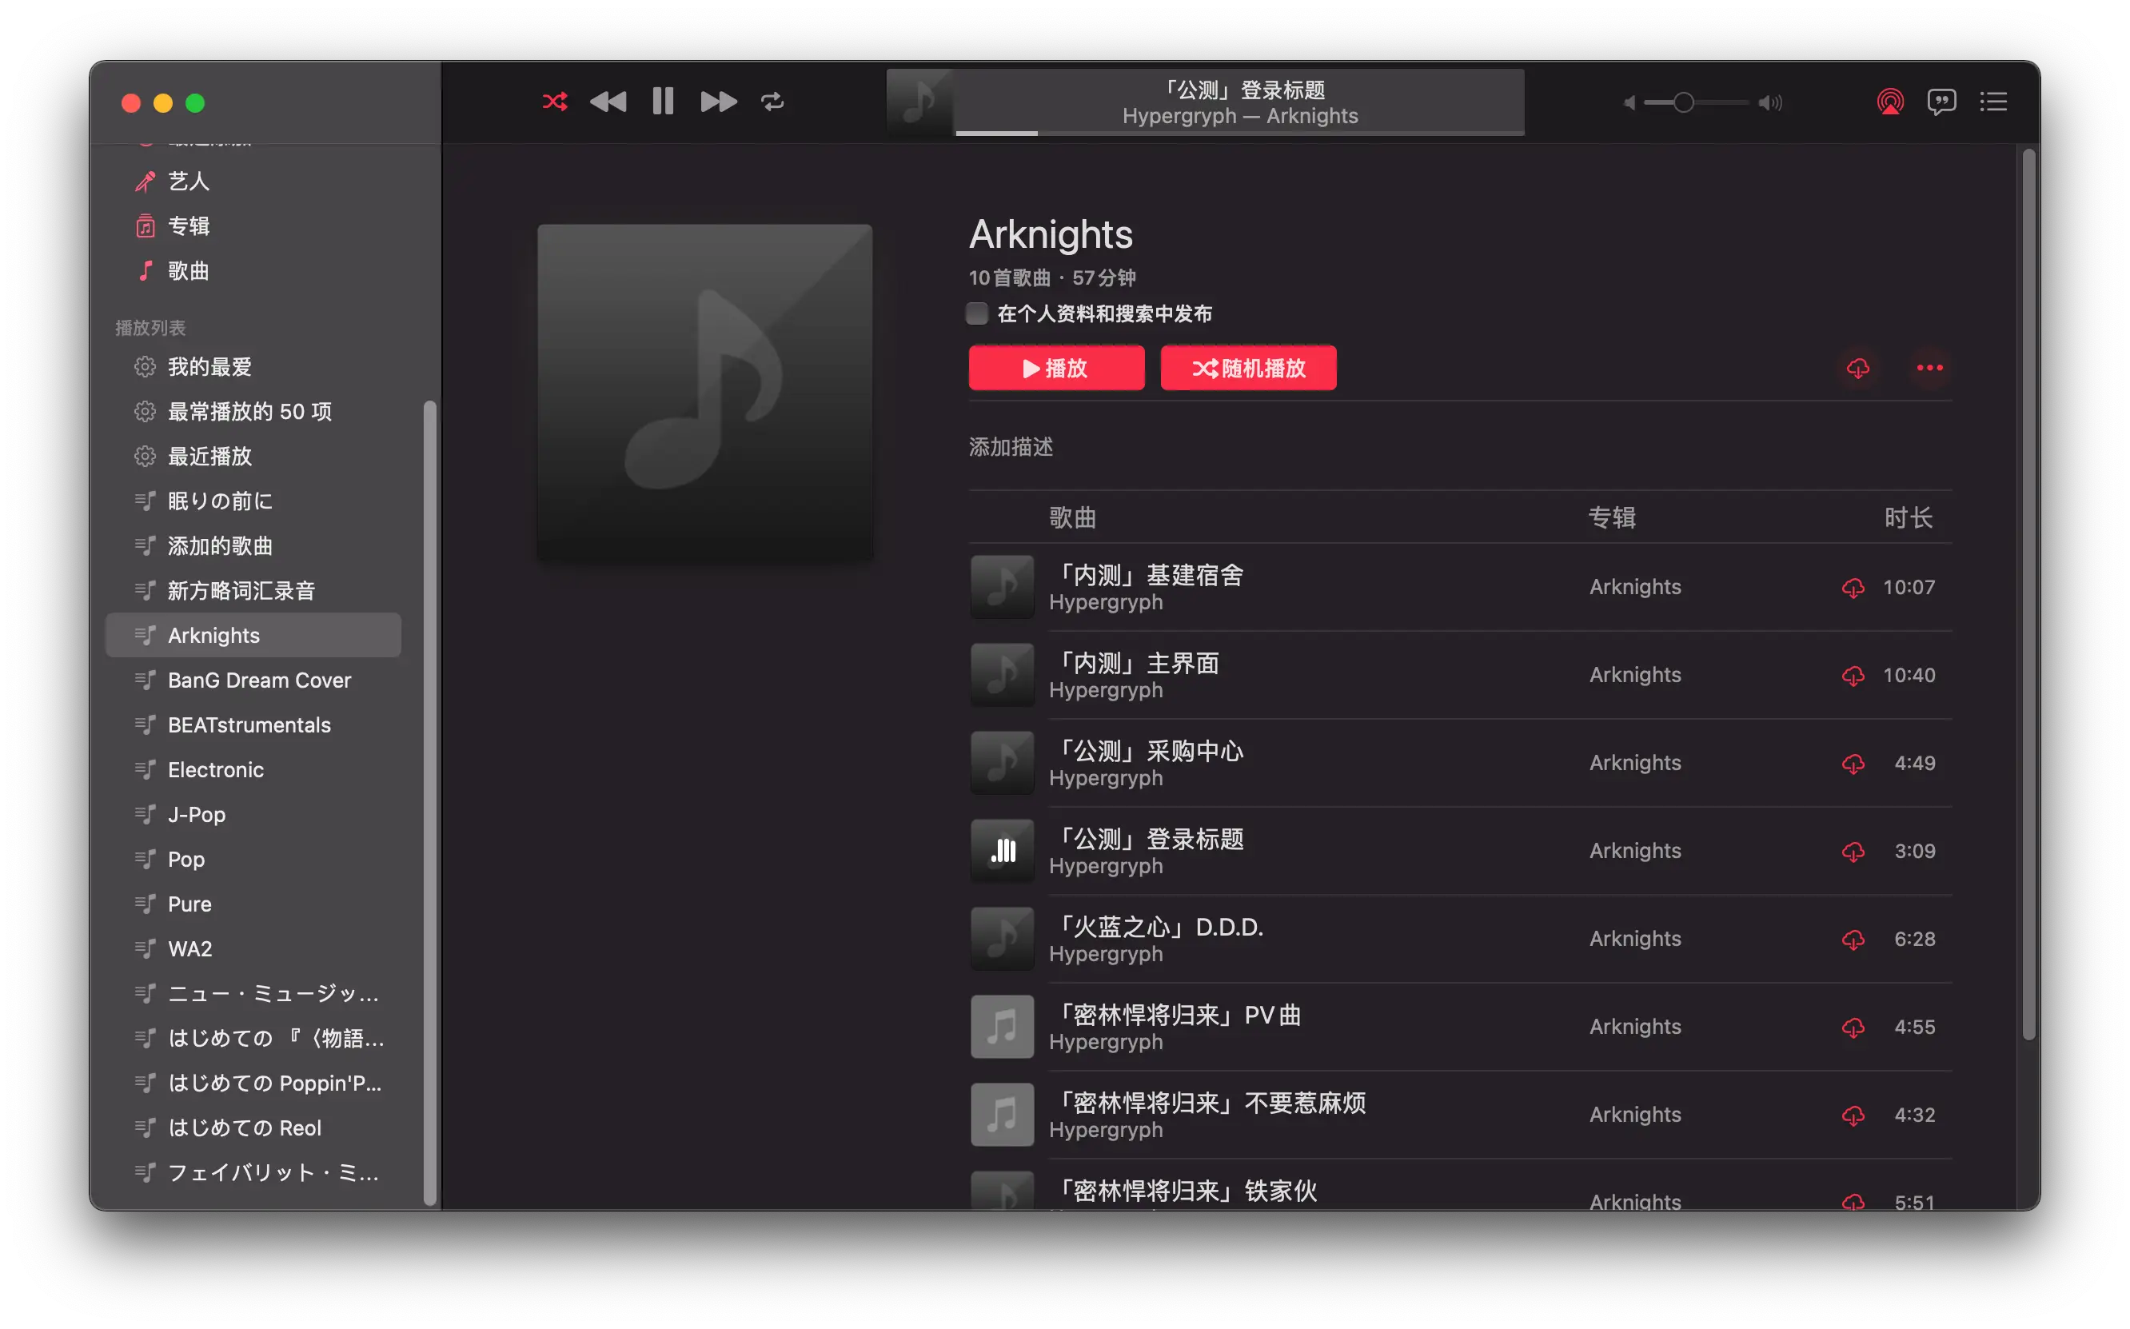Download 「内测」主界面 from cloud

click(x=1853, y=675)
